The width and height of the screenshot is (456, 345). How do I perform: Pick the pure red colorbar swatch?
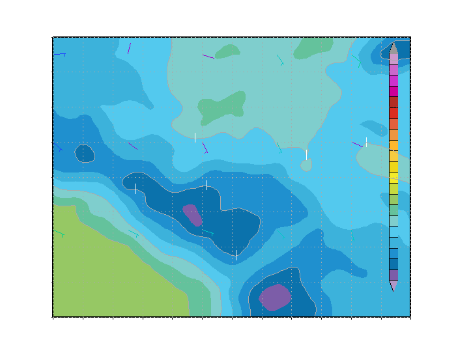pos(393,113)
